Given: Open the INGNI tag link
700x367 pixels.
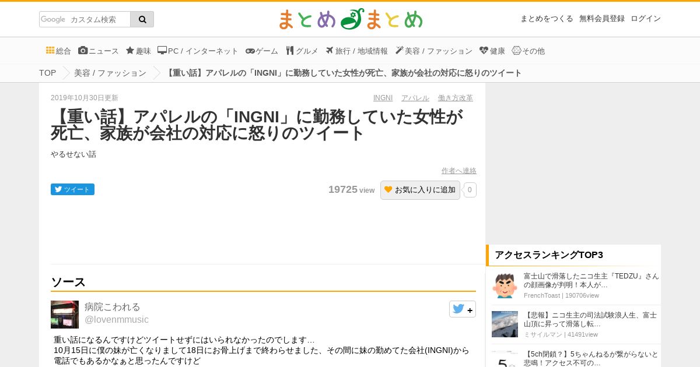Looking at the screenshot, I should 383,98.
